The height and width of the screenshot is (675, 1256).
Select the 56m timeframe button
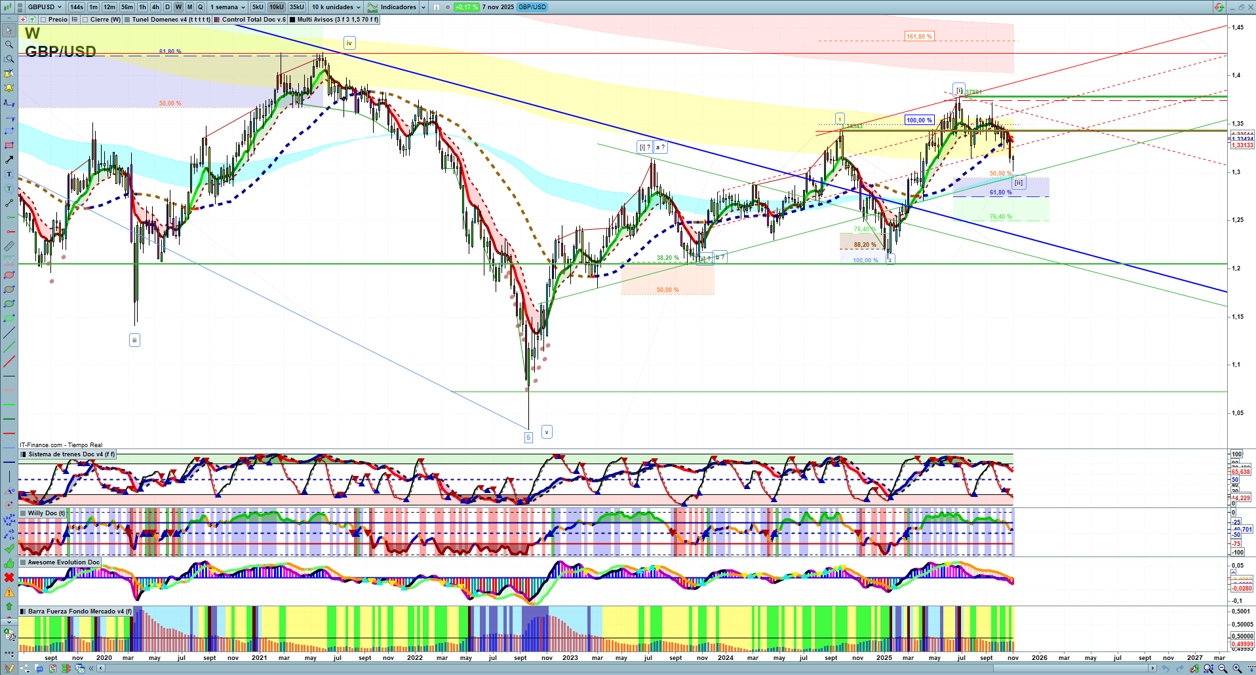[x=127, y=7]
